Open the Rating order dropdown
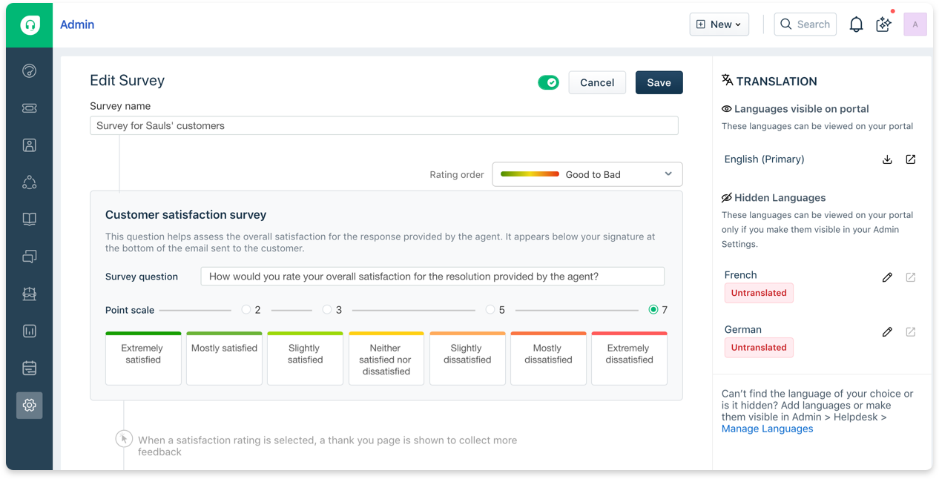The height and width of the screenshot is (479, 939). [587, 174]
